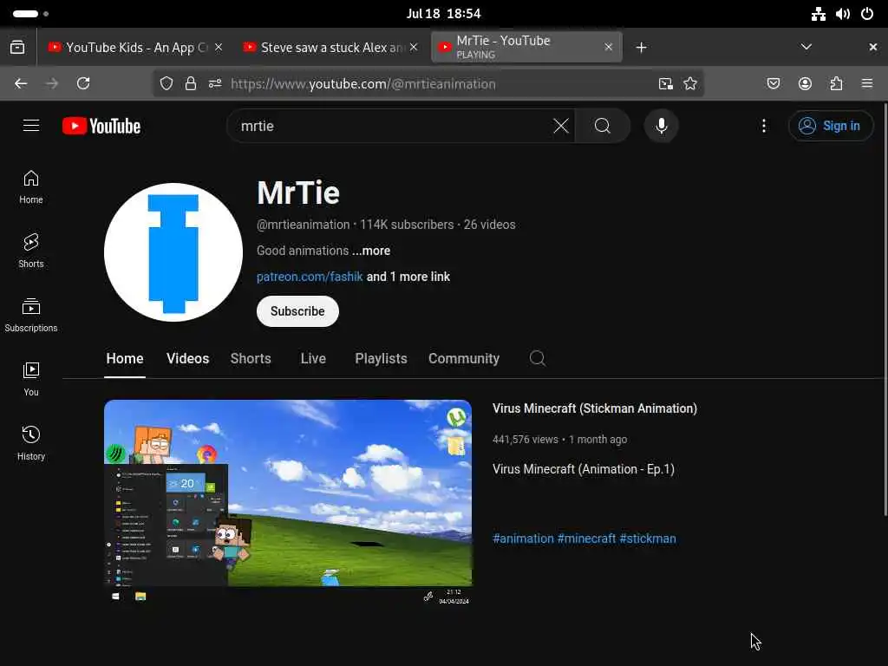Clear the search box with the X icon
Image resolution: width=888 pixels, height=666 pixels.
(561, 126)
